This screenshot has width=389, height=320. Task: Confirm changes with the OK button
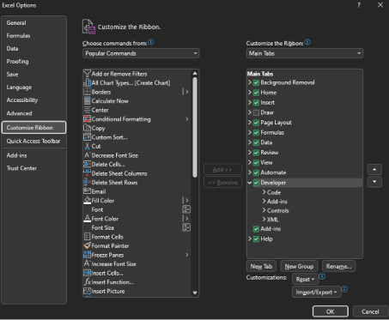(331, 311)
